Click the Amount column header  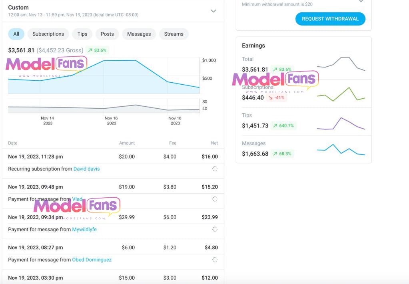pyautogui.click(x=127, y=143)
